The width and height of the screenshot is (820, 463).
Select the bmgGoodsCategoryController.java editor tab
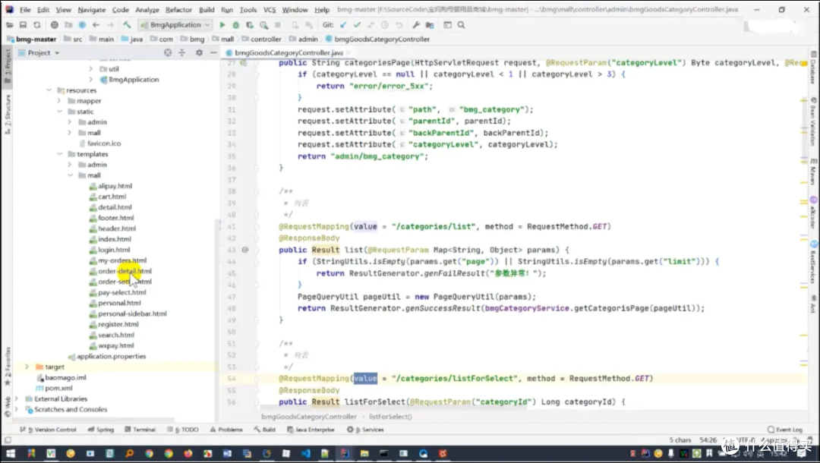click(289, 53)
